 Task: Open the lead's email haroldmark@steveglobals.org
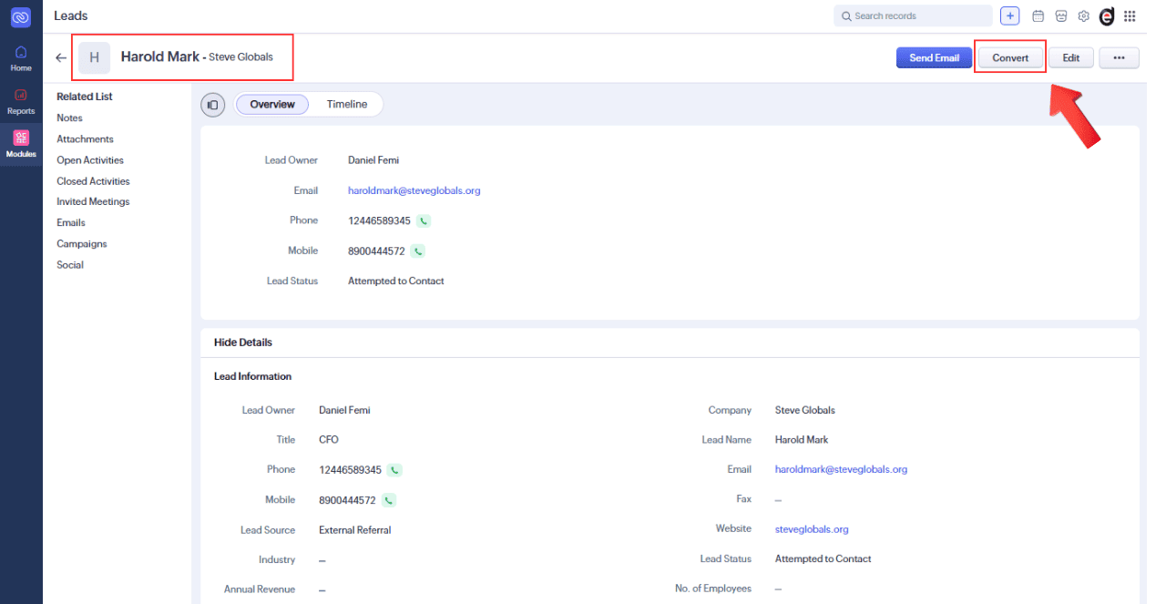(x=414, y=189)
